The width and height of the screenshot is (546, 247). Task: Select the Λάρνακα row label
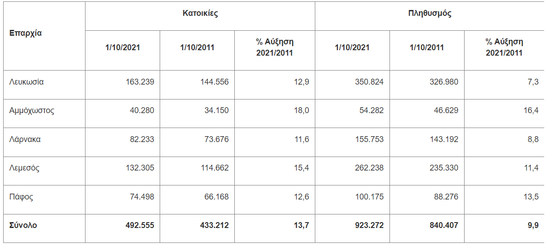[x=25, y=139]
